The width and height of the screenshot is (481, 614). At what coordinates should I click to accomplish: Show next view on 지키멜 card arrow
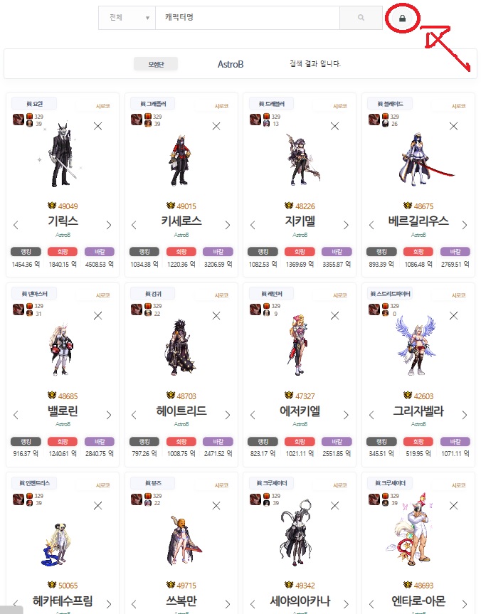pos(346,225)
